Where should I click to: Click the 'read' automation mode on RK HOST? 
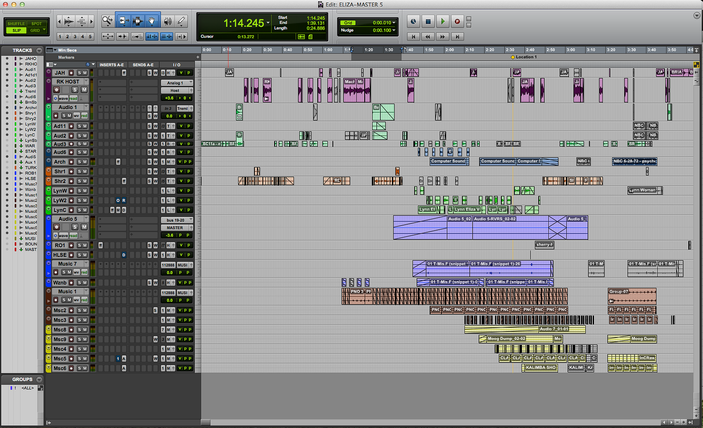(73, 99)
